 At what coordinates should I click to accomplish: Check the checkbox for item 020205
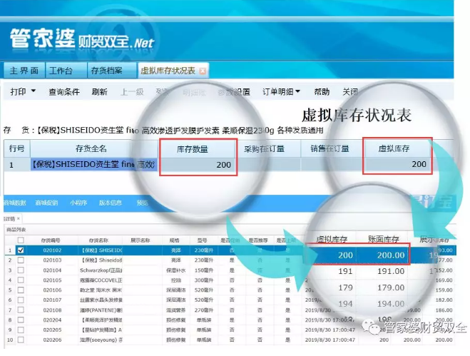tap(21, 330)
